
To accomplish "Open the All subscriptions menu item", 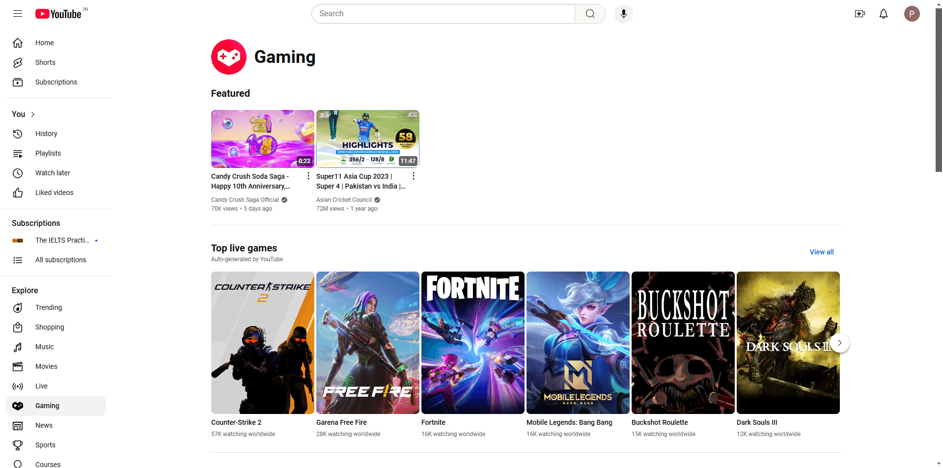I will [x=56, y=260].
